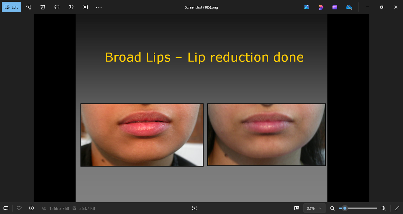Zoom out with the minus magnifier

332,208
